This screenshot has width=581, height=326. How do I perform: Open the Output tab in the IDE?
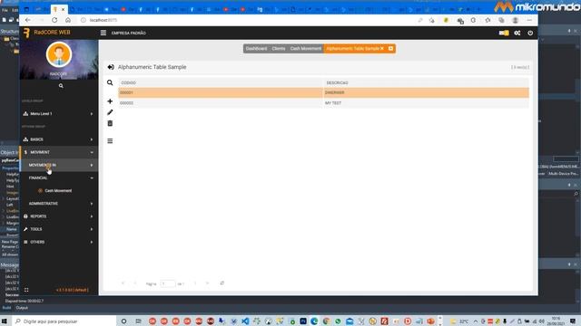(22, 308)
